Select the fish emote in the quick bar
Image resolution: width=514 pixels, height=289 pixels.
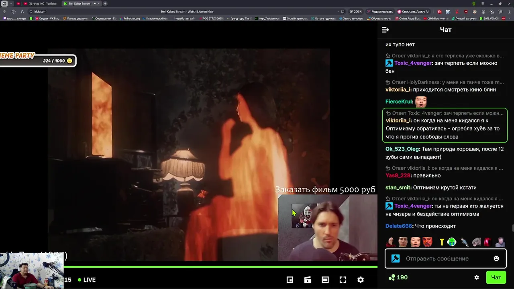476,242
